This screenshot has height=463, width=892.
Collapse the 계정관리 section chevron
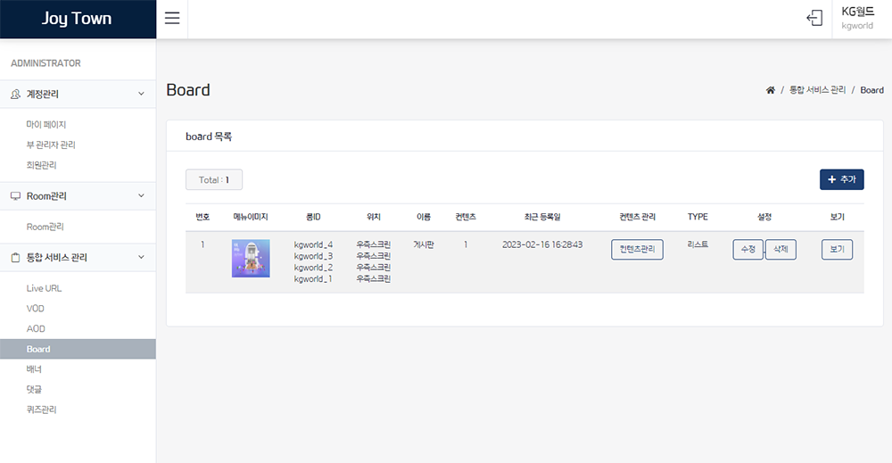(x=141, y=94)
